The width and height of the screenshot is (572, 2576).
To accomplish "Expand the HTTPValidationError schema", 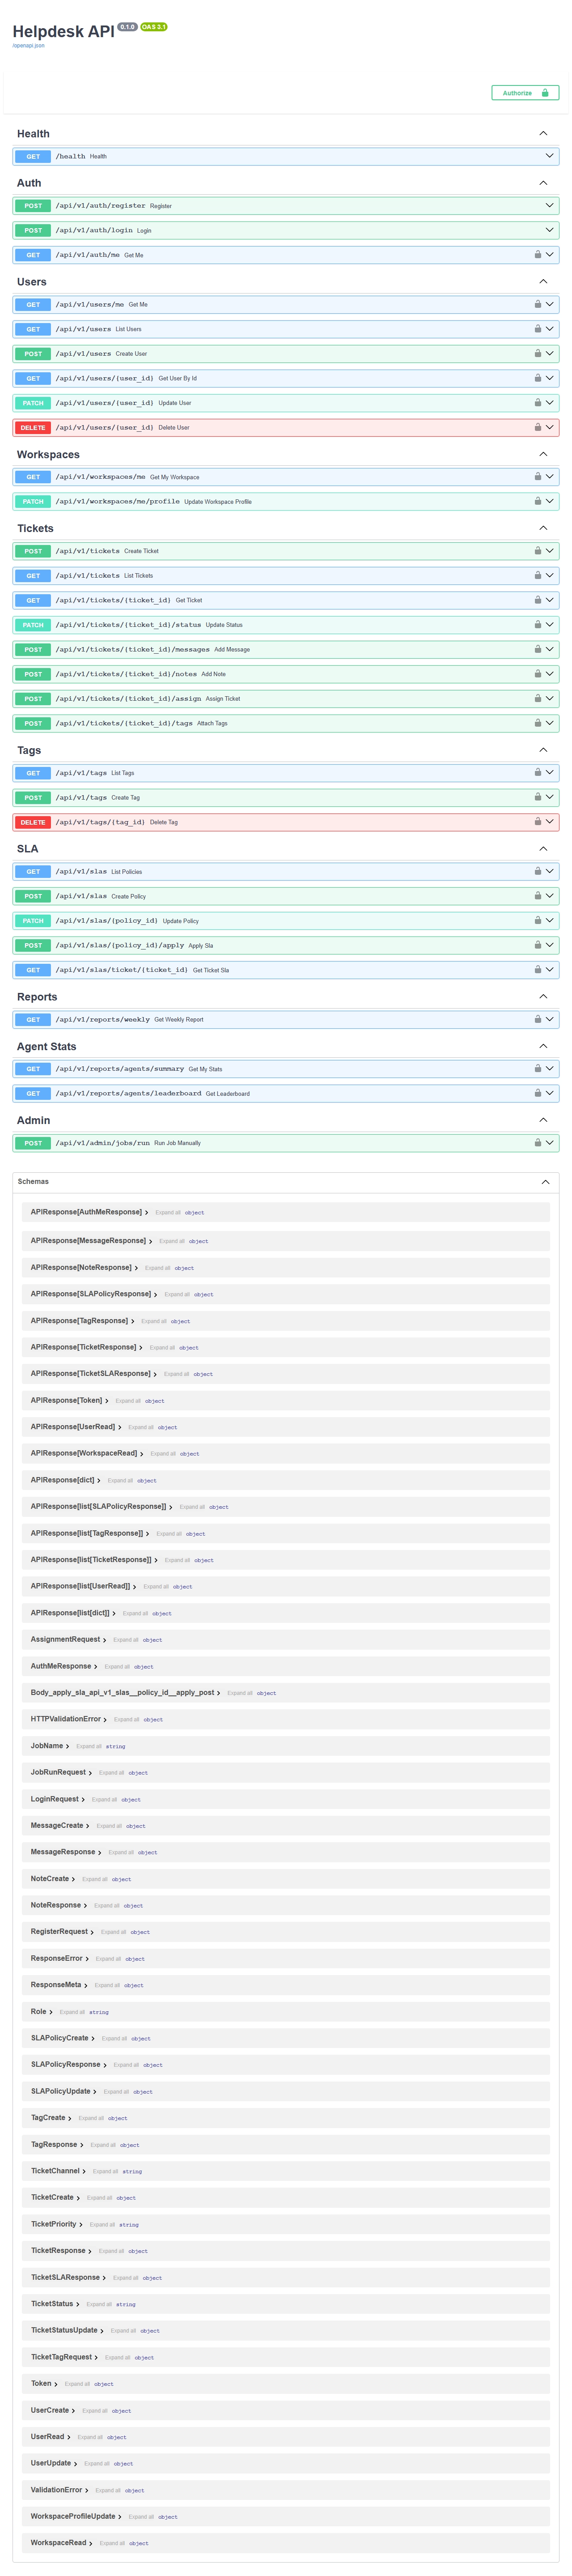I will coord(68,1719).
